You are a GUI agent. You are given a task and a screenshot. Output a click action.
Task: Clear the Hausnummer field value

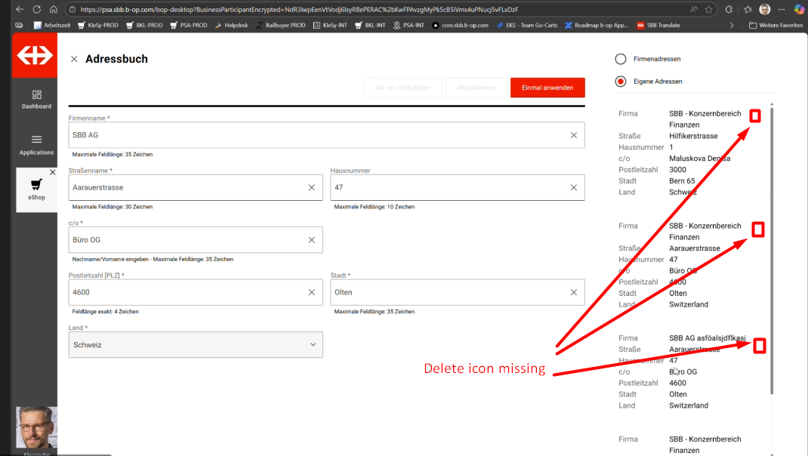(573, 187)
